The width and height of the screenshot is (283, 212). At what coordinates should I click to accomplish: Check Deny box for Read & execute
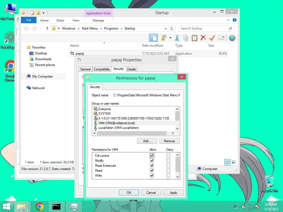pos(168,165)
